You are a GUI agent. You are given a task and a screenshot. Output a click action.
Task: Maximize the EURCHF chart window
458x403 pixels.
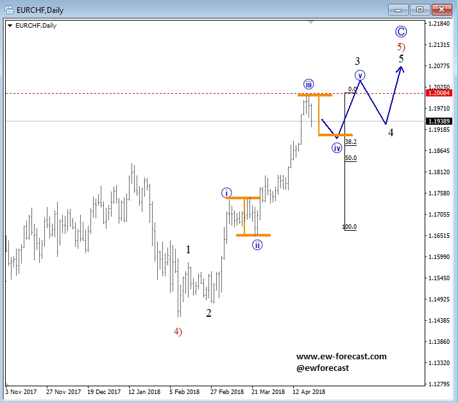point(420,10)
